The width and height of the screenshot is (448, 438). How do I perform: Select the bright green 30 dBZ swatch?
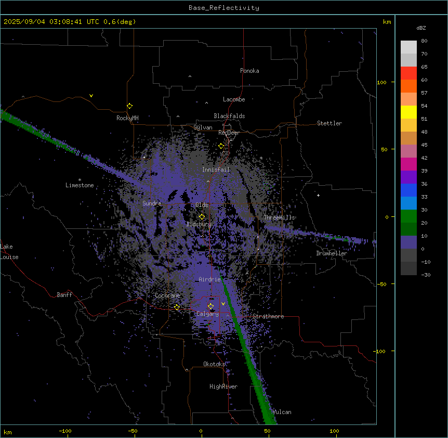409,216
